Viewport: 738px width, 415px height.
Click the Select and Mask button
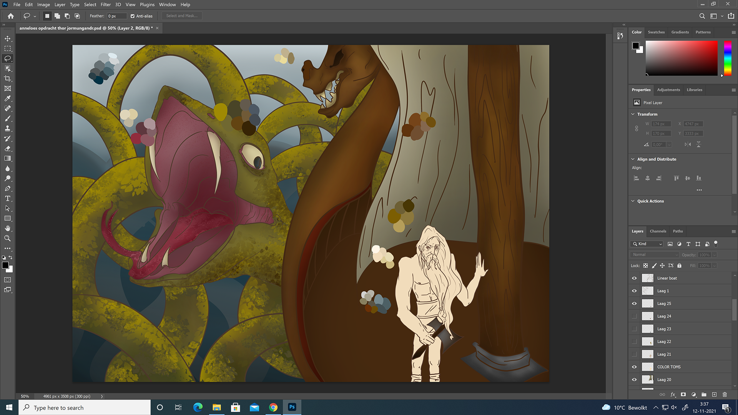[182, 16]
